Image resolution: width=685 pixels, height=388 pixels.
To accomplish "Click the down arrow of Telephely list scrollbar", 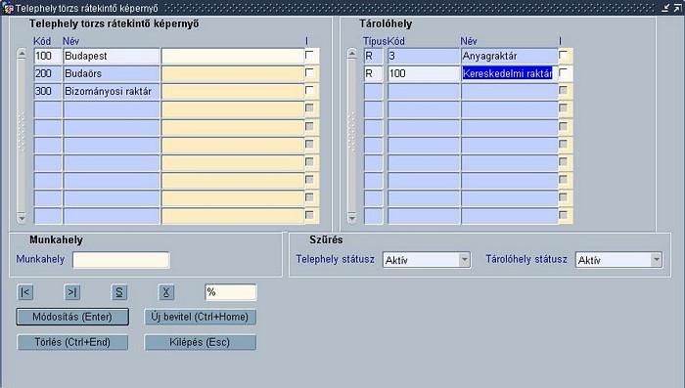I will click(x=22, y=217).
